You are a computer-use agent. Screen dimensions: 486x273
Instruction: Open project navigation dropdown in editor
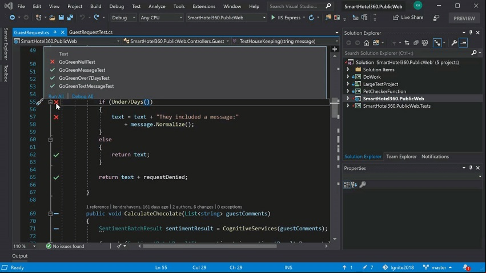(x=67, y=41)
